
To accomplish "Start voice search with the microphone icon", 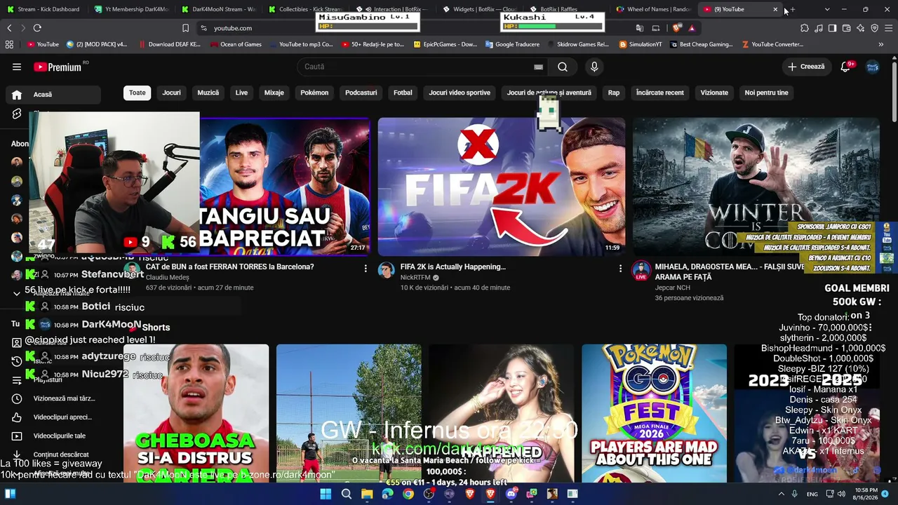I will coord(594,67).
